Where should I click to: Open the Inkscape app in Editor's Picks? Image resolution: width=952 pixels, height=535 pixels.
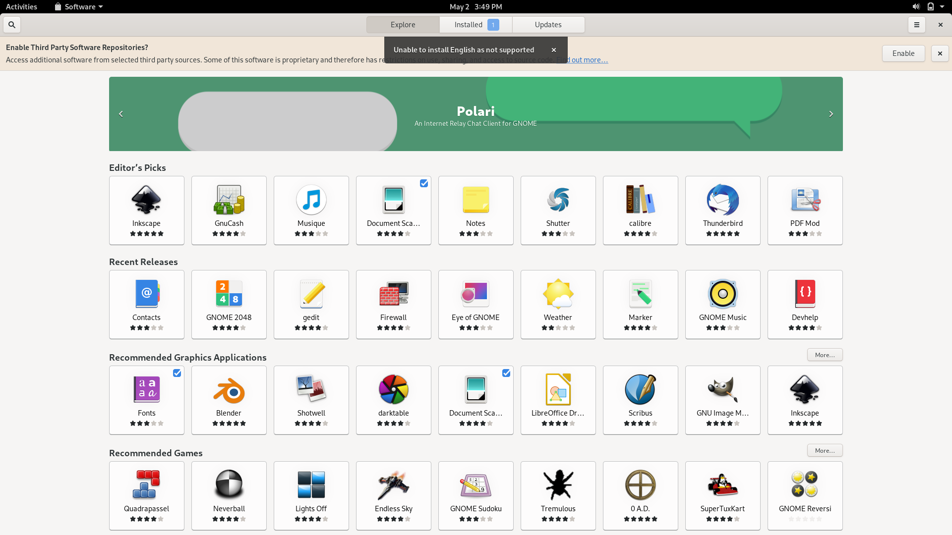tap(146, 210)
